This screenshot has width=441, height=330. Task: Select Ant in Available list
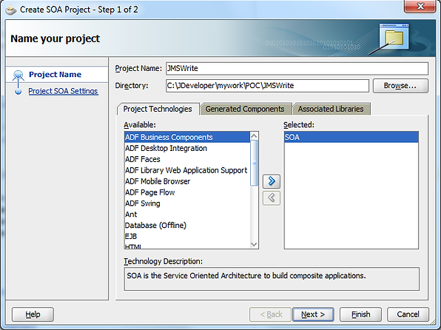(x=187, y=215)
